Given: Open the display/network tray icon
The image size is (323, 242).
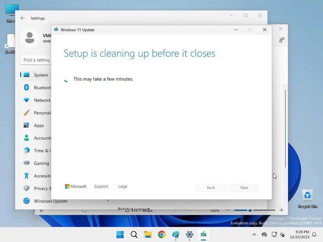Looking at the screenshot, I should click(274, 234).
